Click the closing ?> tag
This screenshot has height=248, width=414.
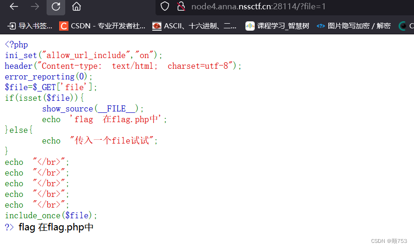(x=9, y=227)
